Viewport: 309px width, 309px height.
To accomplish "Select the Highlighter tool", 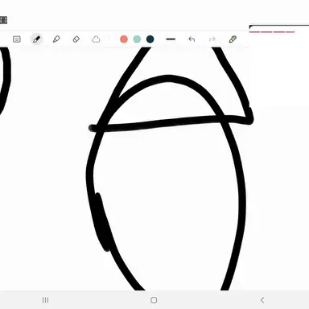I will click(x=56, y=39).
